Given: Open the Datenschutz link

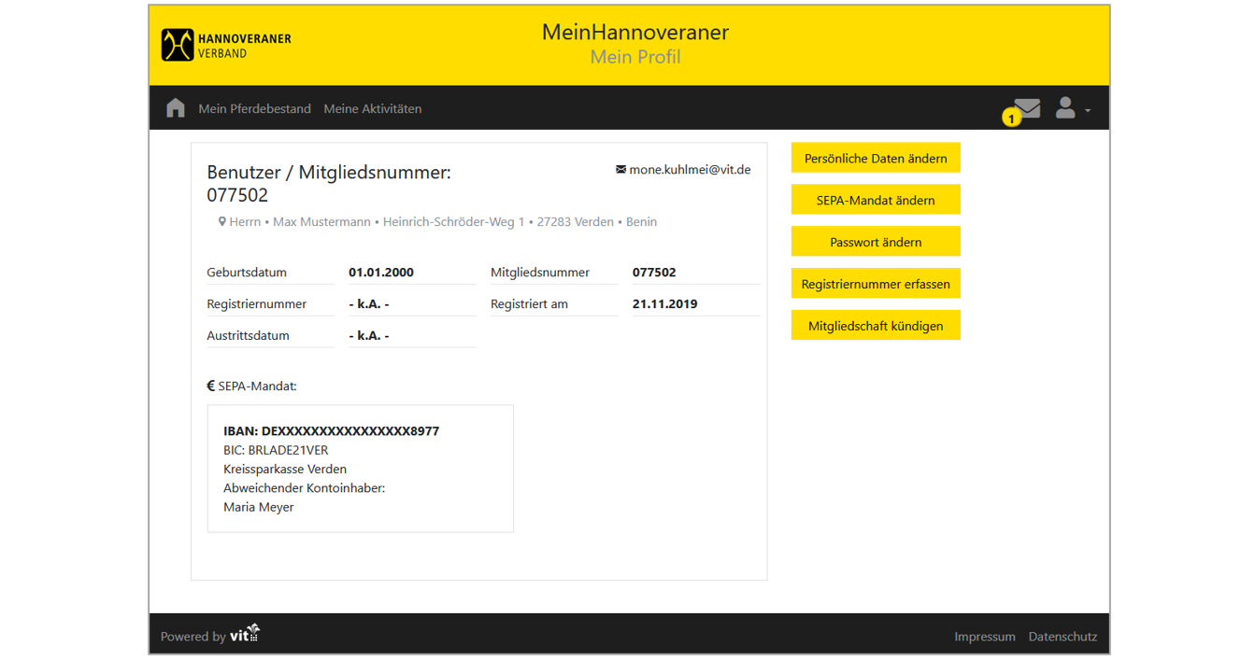Looking at the screenshot, I should point(1062,637).
